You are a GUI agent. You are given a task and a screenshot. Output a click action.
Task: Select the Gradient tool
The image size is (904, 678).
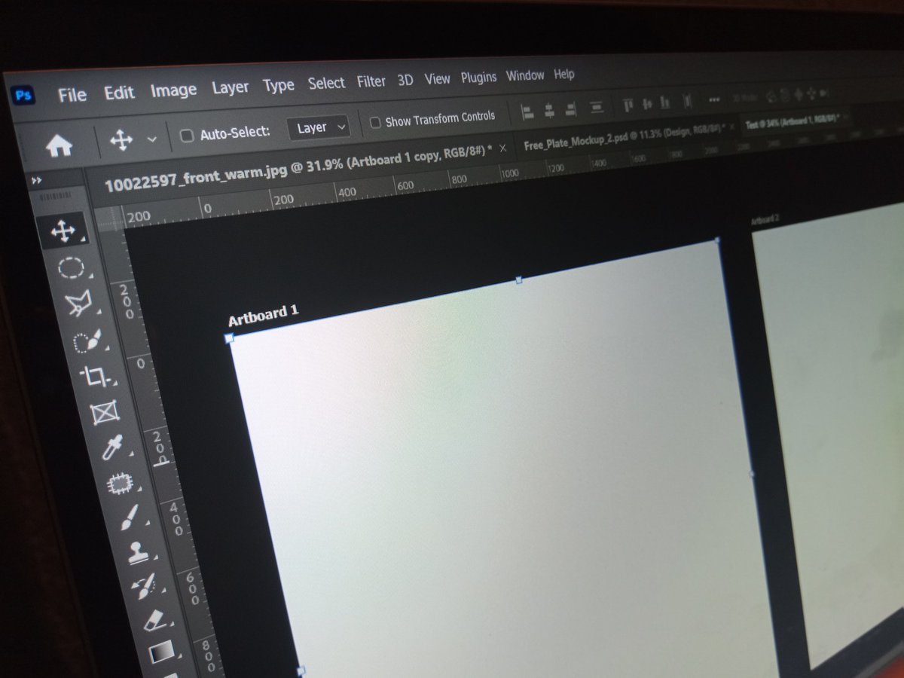(x=160, y=652)
